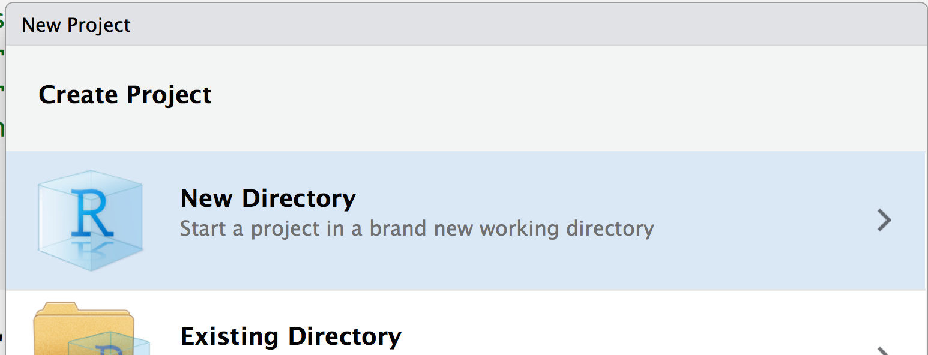Click the "Create Project" heading
The image size is (928, 355).
(x=125, y=95)
